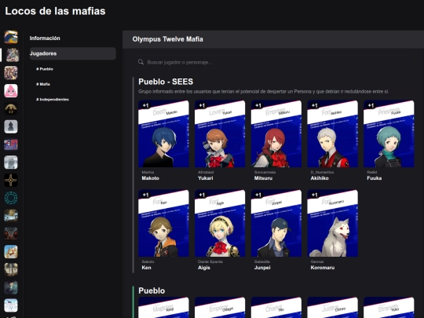Click the Akihiko name label

(x=320, y=178)
